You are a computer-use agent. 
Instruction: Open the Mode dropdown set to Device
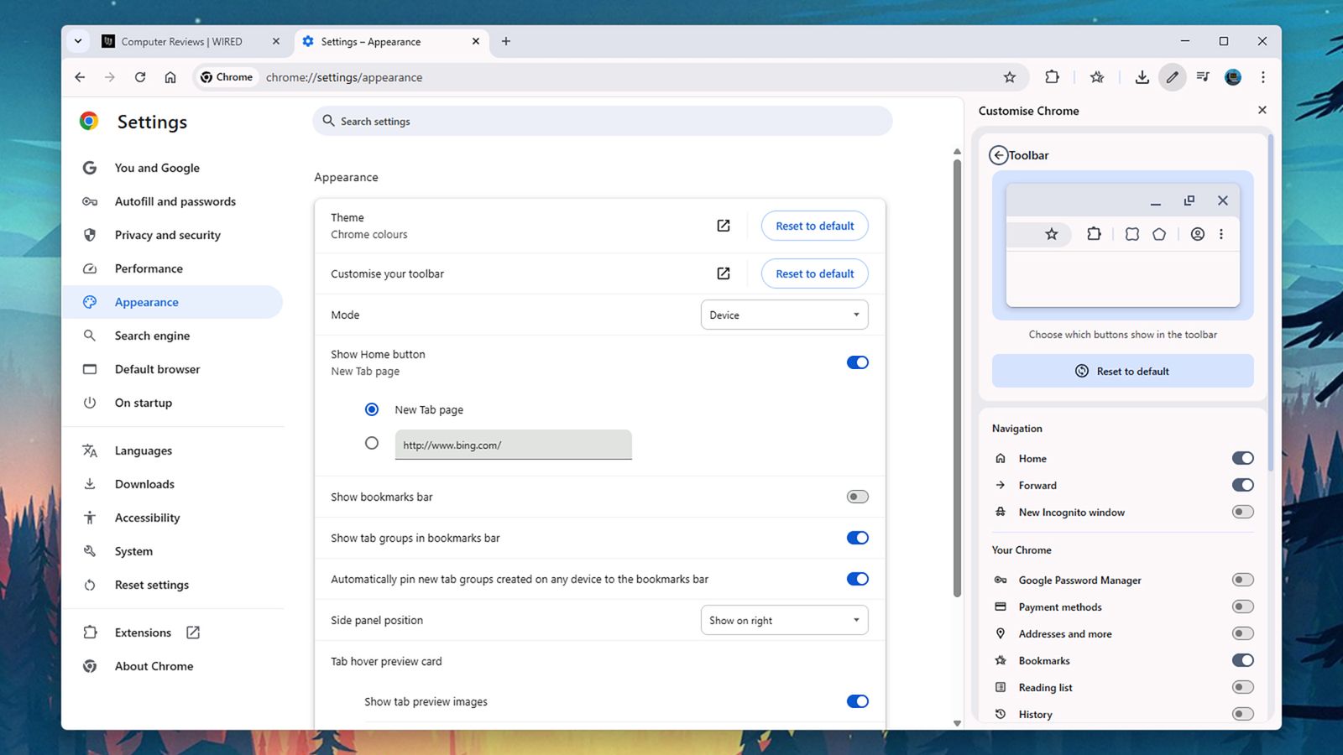pyautogui.click(x=783, y=315)
